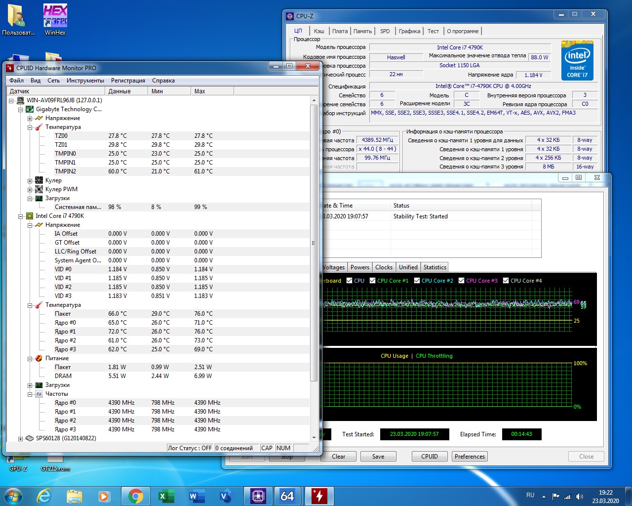Screen dimensions: 632x506
Task: Expand the SPS60128 drive node
Action: (21, 439)
